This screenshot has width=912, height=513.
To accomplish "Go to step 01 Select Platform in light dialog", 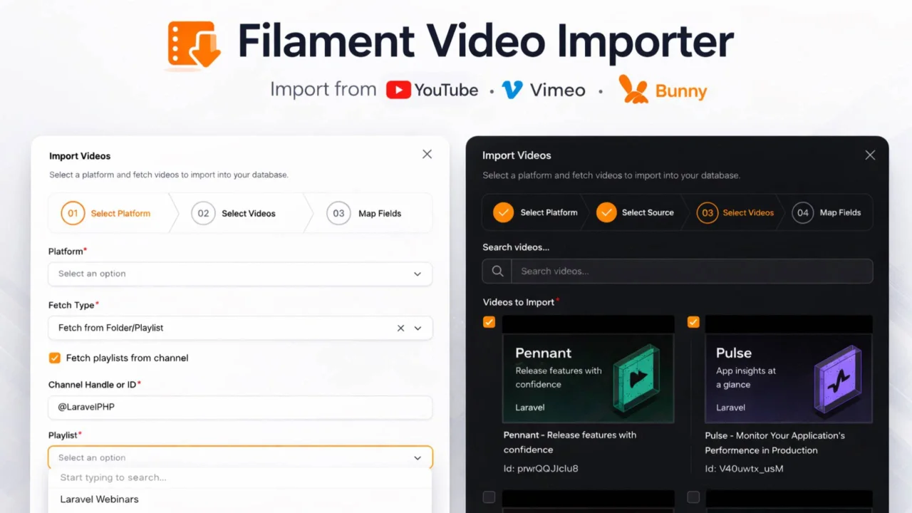I will (106, 213).
